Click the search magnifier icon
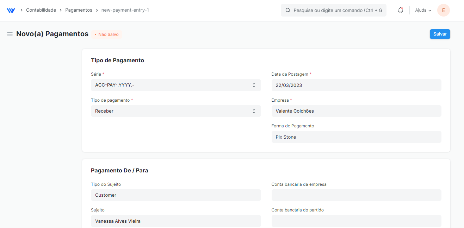Screen dimensions: 464x228 (288, 10)
